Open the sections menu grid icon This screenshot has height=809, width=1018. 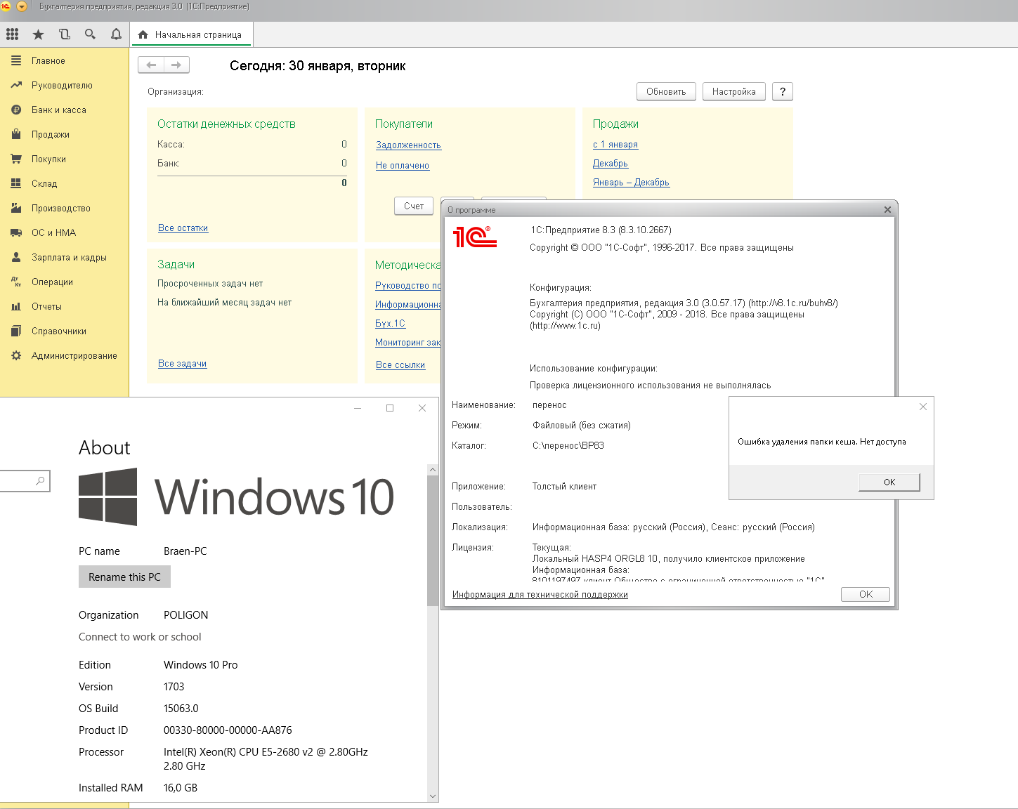coord(12,34)
